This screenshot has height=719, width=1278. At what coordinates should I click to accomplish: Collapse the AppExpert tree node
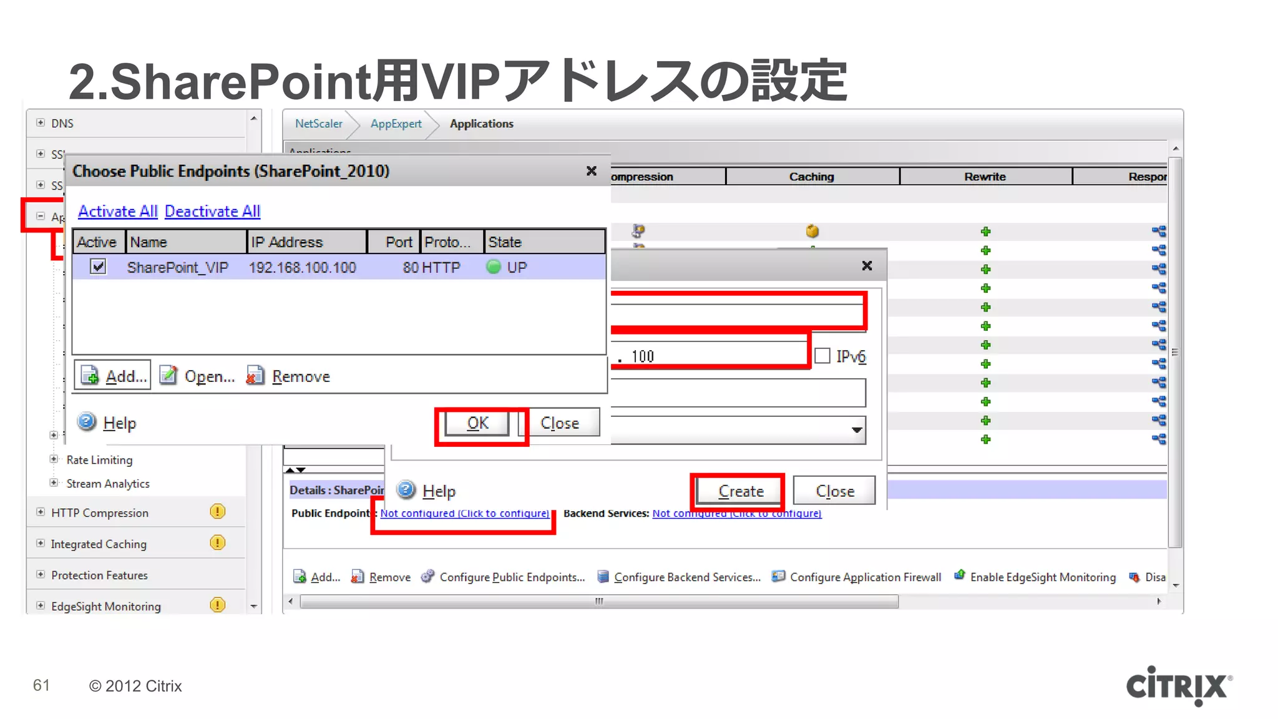coord(41,216)
